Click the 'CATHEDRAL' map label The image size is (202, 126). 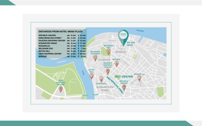pos(101,83)
